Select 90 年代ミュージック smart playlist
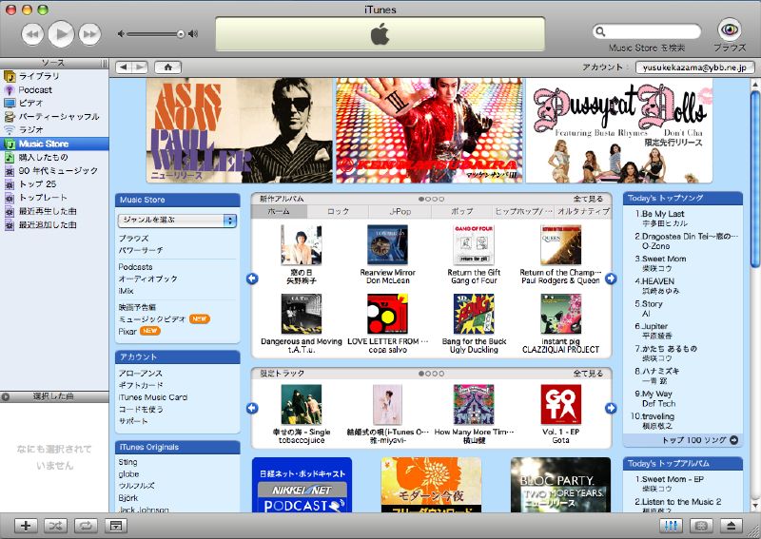This screenshot has height=539, width=761. point(54,171)
